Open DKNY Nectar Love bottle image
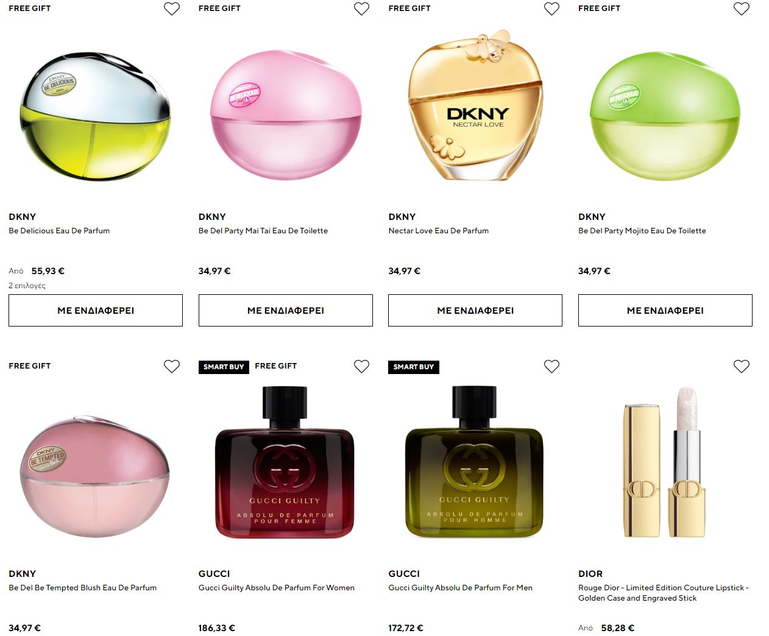Image resolution: width=769 pixels, height=636 pixels. (x=475, y=105)
